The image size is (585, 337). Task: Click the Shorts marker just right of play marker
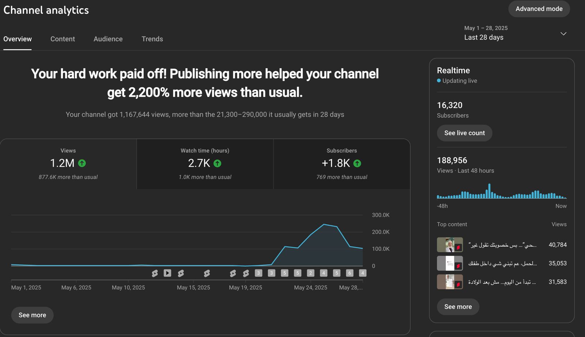coord(181,273)
